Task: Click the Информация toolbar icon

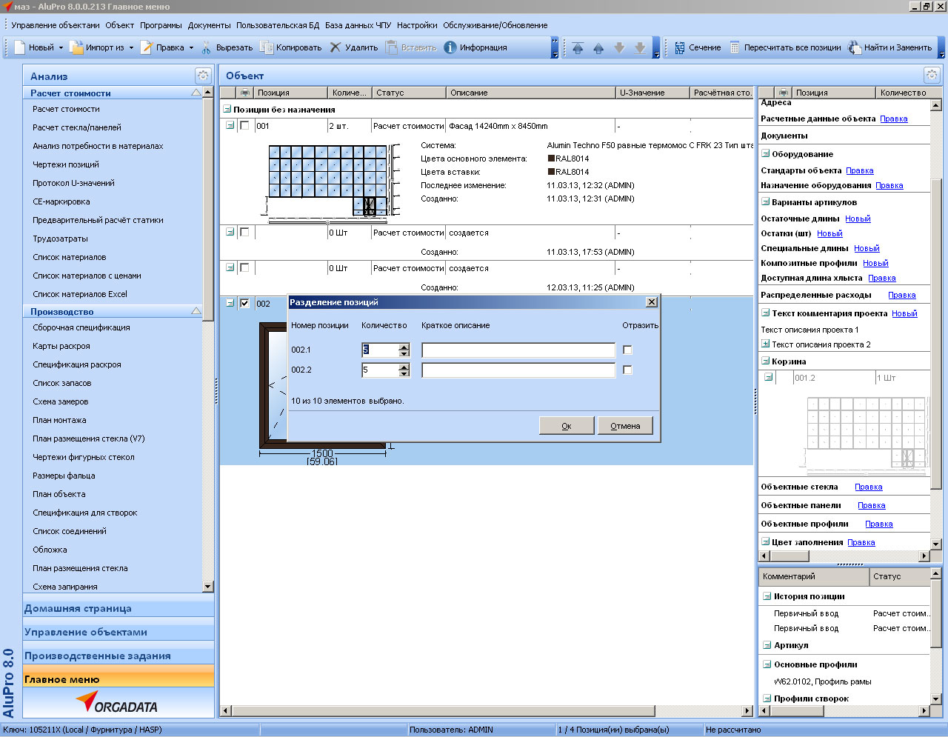Action: [x=450, y=47]
